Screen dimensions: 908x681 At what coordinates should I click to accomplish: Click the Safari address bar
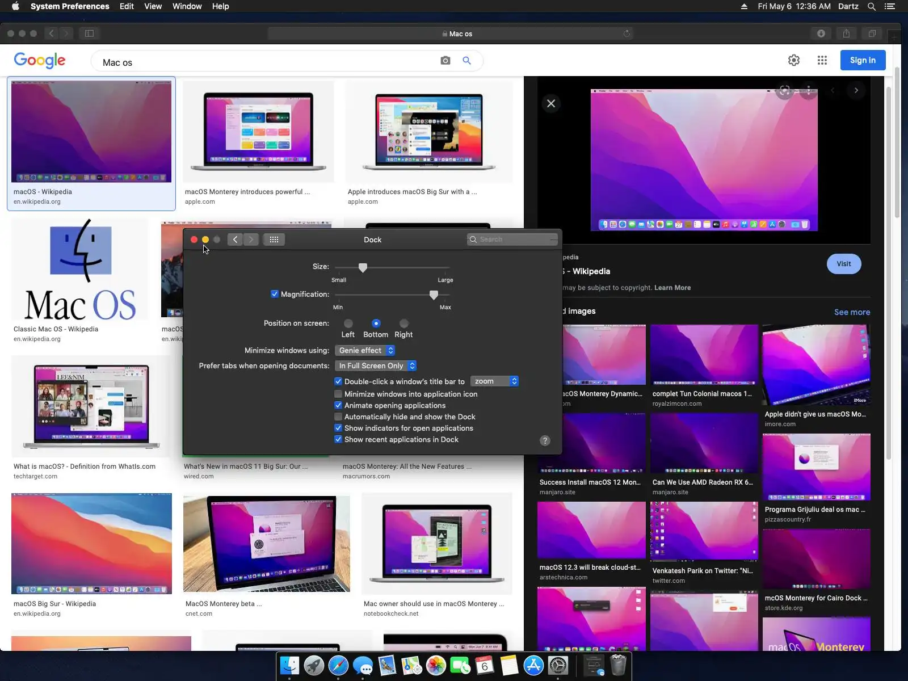point(451,33)
